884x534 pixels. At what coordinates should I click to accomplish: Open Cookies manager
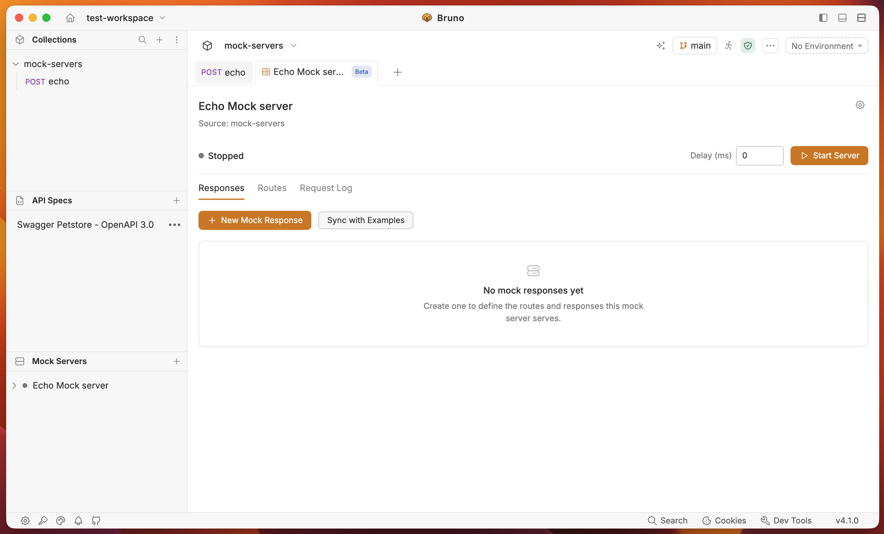pyautogui.click(x=724, y=520)
